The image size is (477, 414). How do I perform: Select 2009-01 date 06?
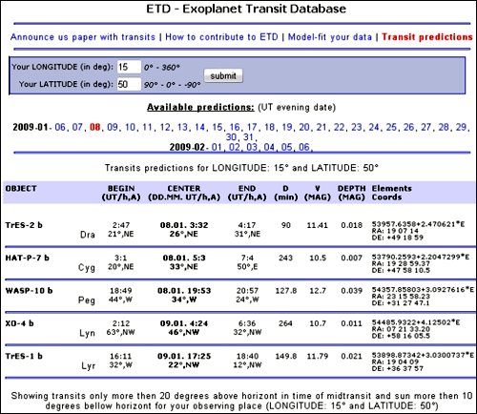(x=60, y=127)
